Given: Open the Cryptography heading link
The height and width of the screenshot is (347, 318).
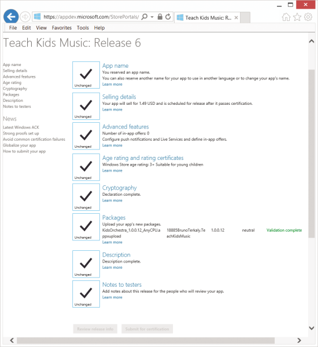Looking at the screenshot, I should point(120,188).
